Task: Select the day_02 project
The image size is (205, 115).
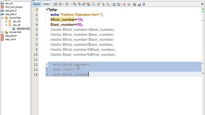Action: (9, 4)
